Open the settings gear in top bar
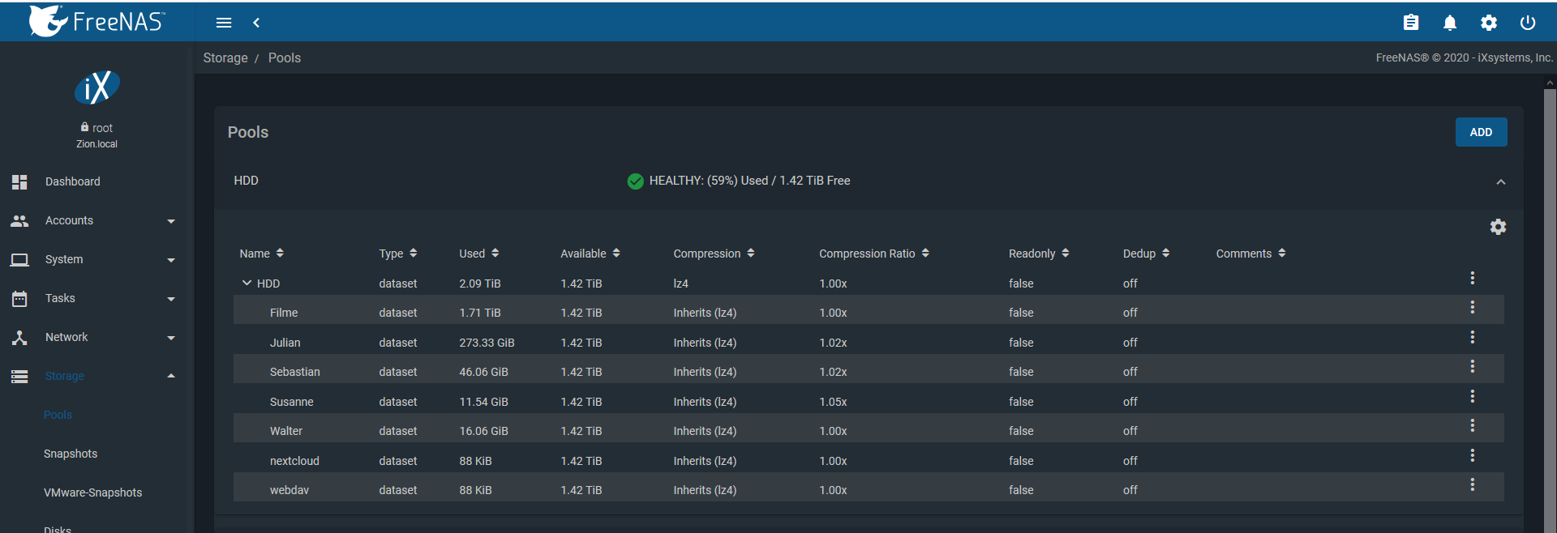The width and height of the screenshot is (1557, 533). pos(1489,23)
